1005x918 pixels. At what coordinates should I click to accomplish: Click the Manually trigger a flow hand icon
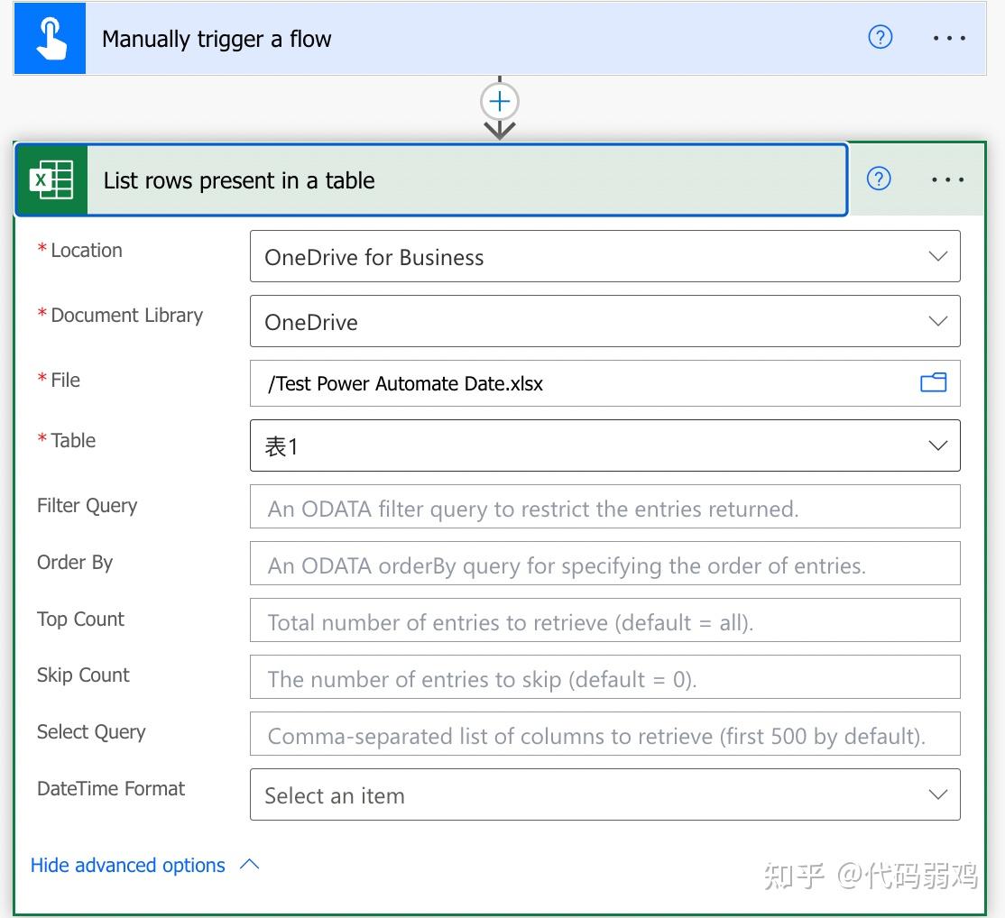(50, 38)
